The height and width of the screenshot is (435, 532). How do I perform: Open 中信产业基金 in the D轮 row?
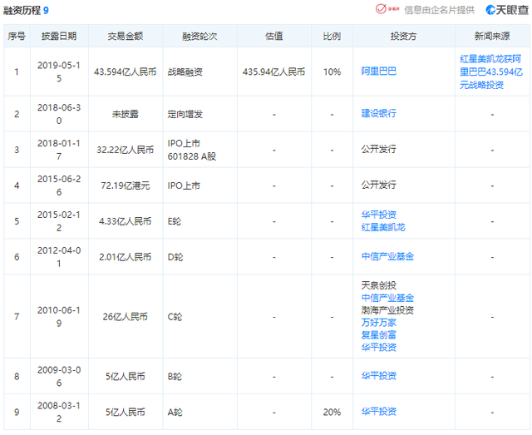tap(387, 256)
